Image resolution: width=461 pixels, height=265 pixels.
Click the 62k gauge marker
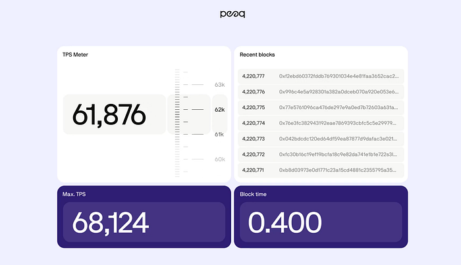point(219,110)
